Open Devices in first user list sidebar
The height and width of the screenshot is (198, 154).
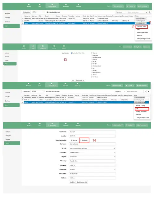(x=7, y=22)
